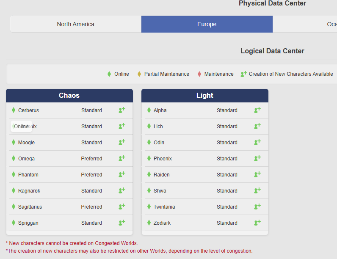
Task: Click Lich character creation available icon
Action: coord(257,126)
